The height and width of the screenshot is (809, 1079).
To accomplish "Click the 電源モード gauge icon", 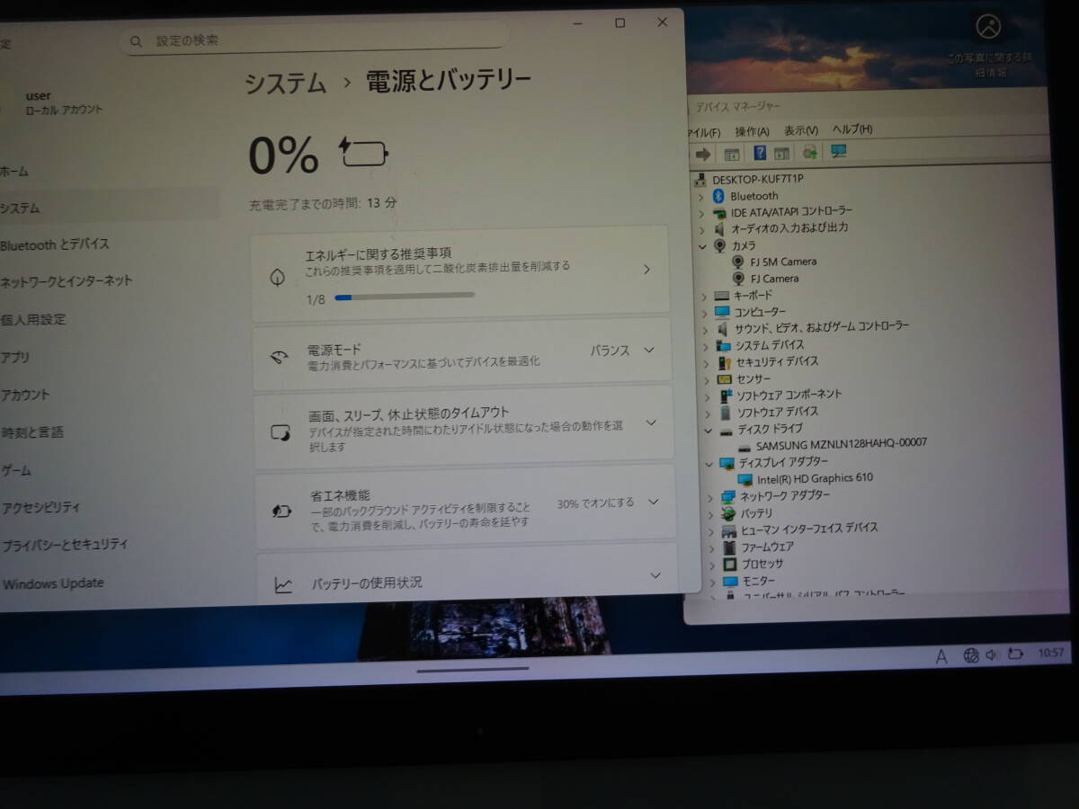I will [x=279, y=357].
